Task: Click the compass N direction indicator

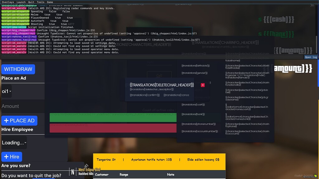Action: point(73,172)
